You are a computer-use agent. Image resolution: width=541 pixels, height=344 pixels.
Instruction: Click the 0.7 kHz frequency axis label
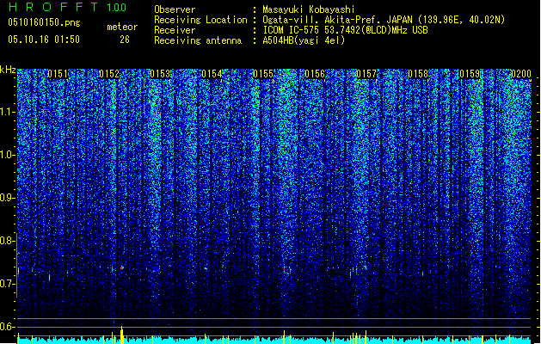coord(8,284)
